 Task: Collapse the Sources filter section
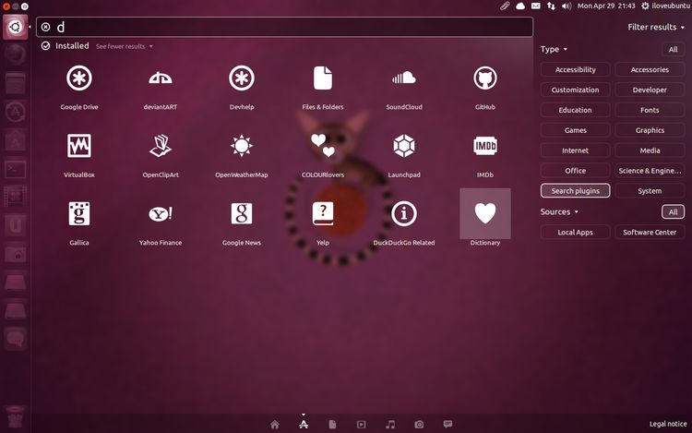coord(559,211)
